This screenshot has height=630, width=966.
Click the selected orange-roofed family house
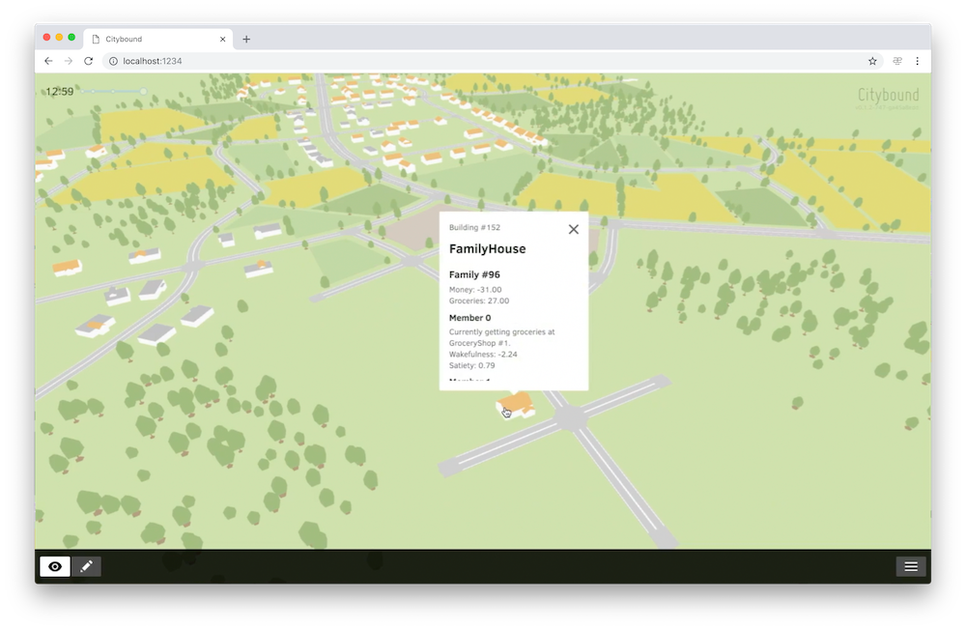tap(517, 403)
